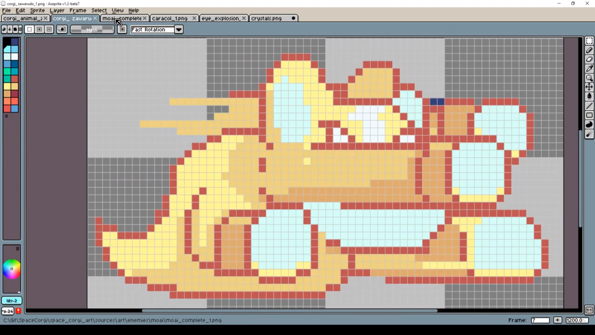Image resolution: width=595 pixels, height=335 pixels.
Task: Open the Select menu
Action: pyautogui.click(x=99, y=10)
